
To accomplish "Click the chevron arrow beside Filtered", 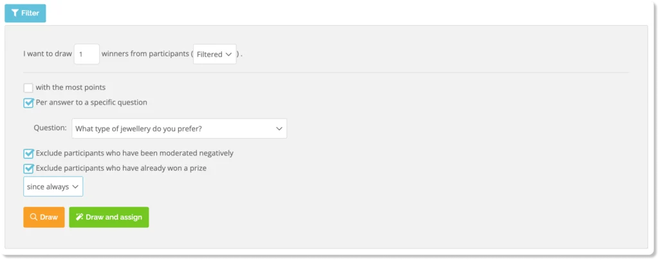I will coord(228,55).
